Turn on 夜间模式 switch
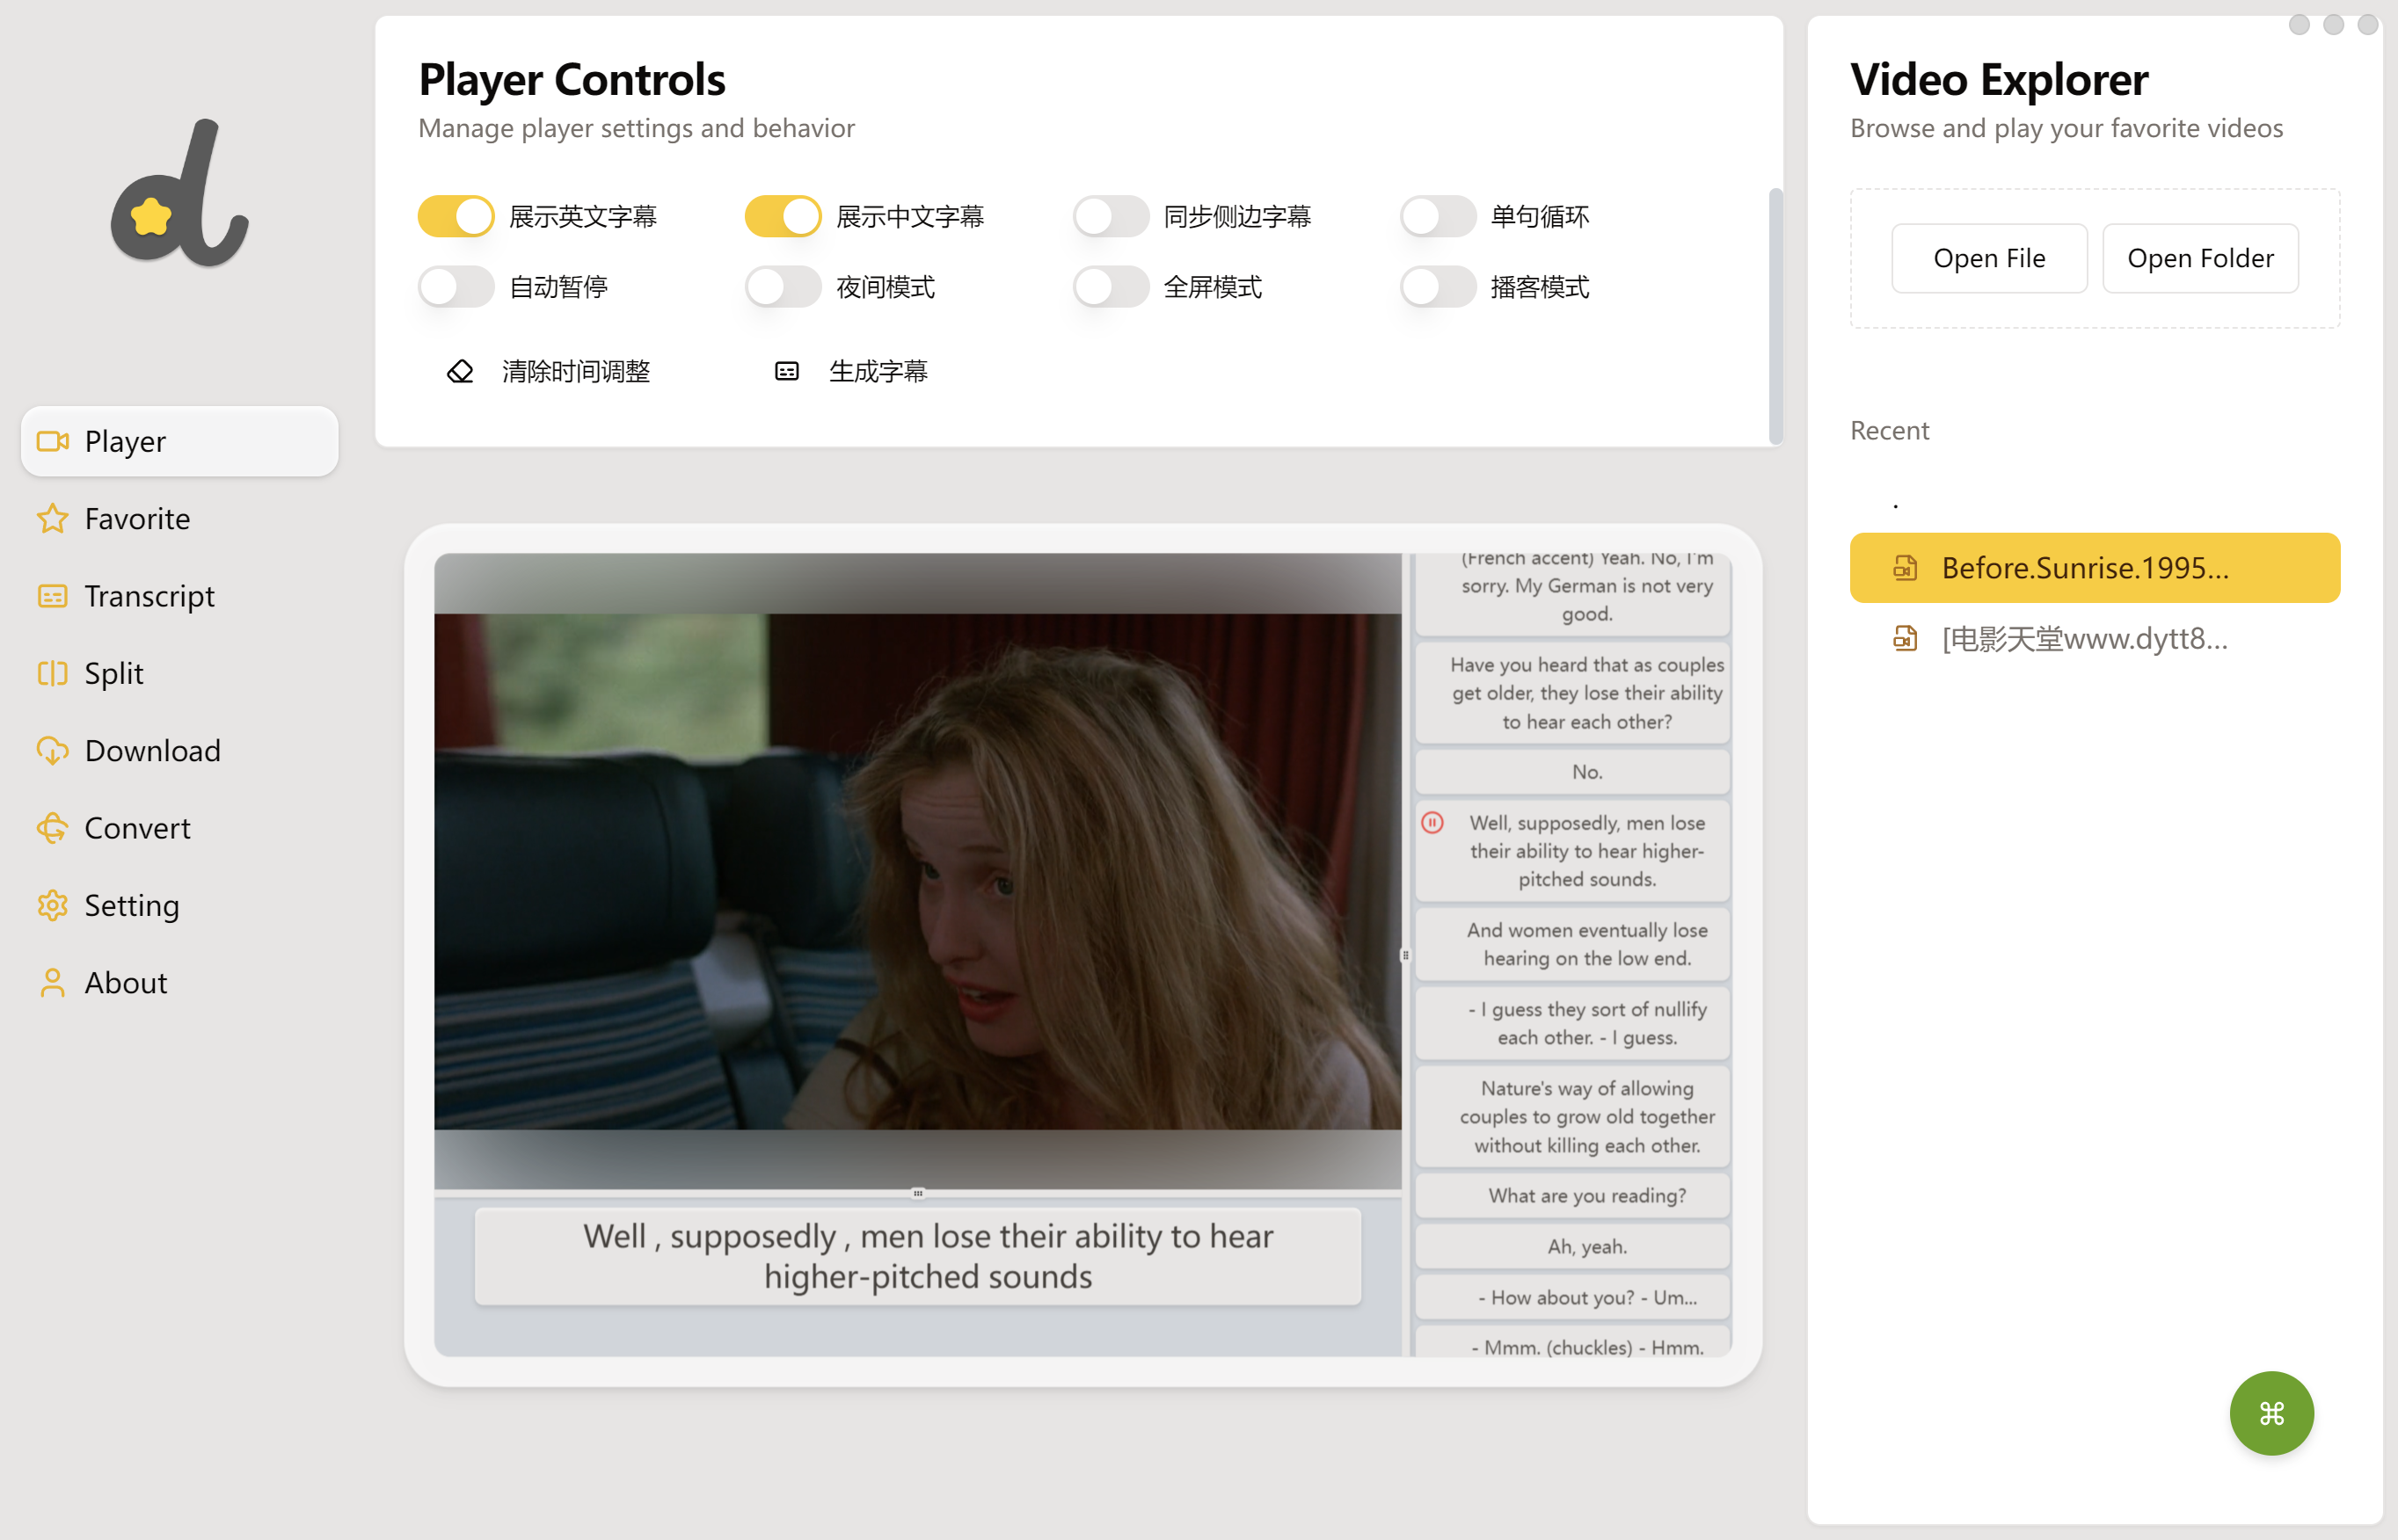Image resolution: width=2398 pixels, height=1540 pixels. [784, 287]
